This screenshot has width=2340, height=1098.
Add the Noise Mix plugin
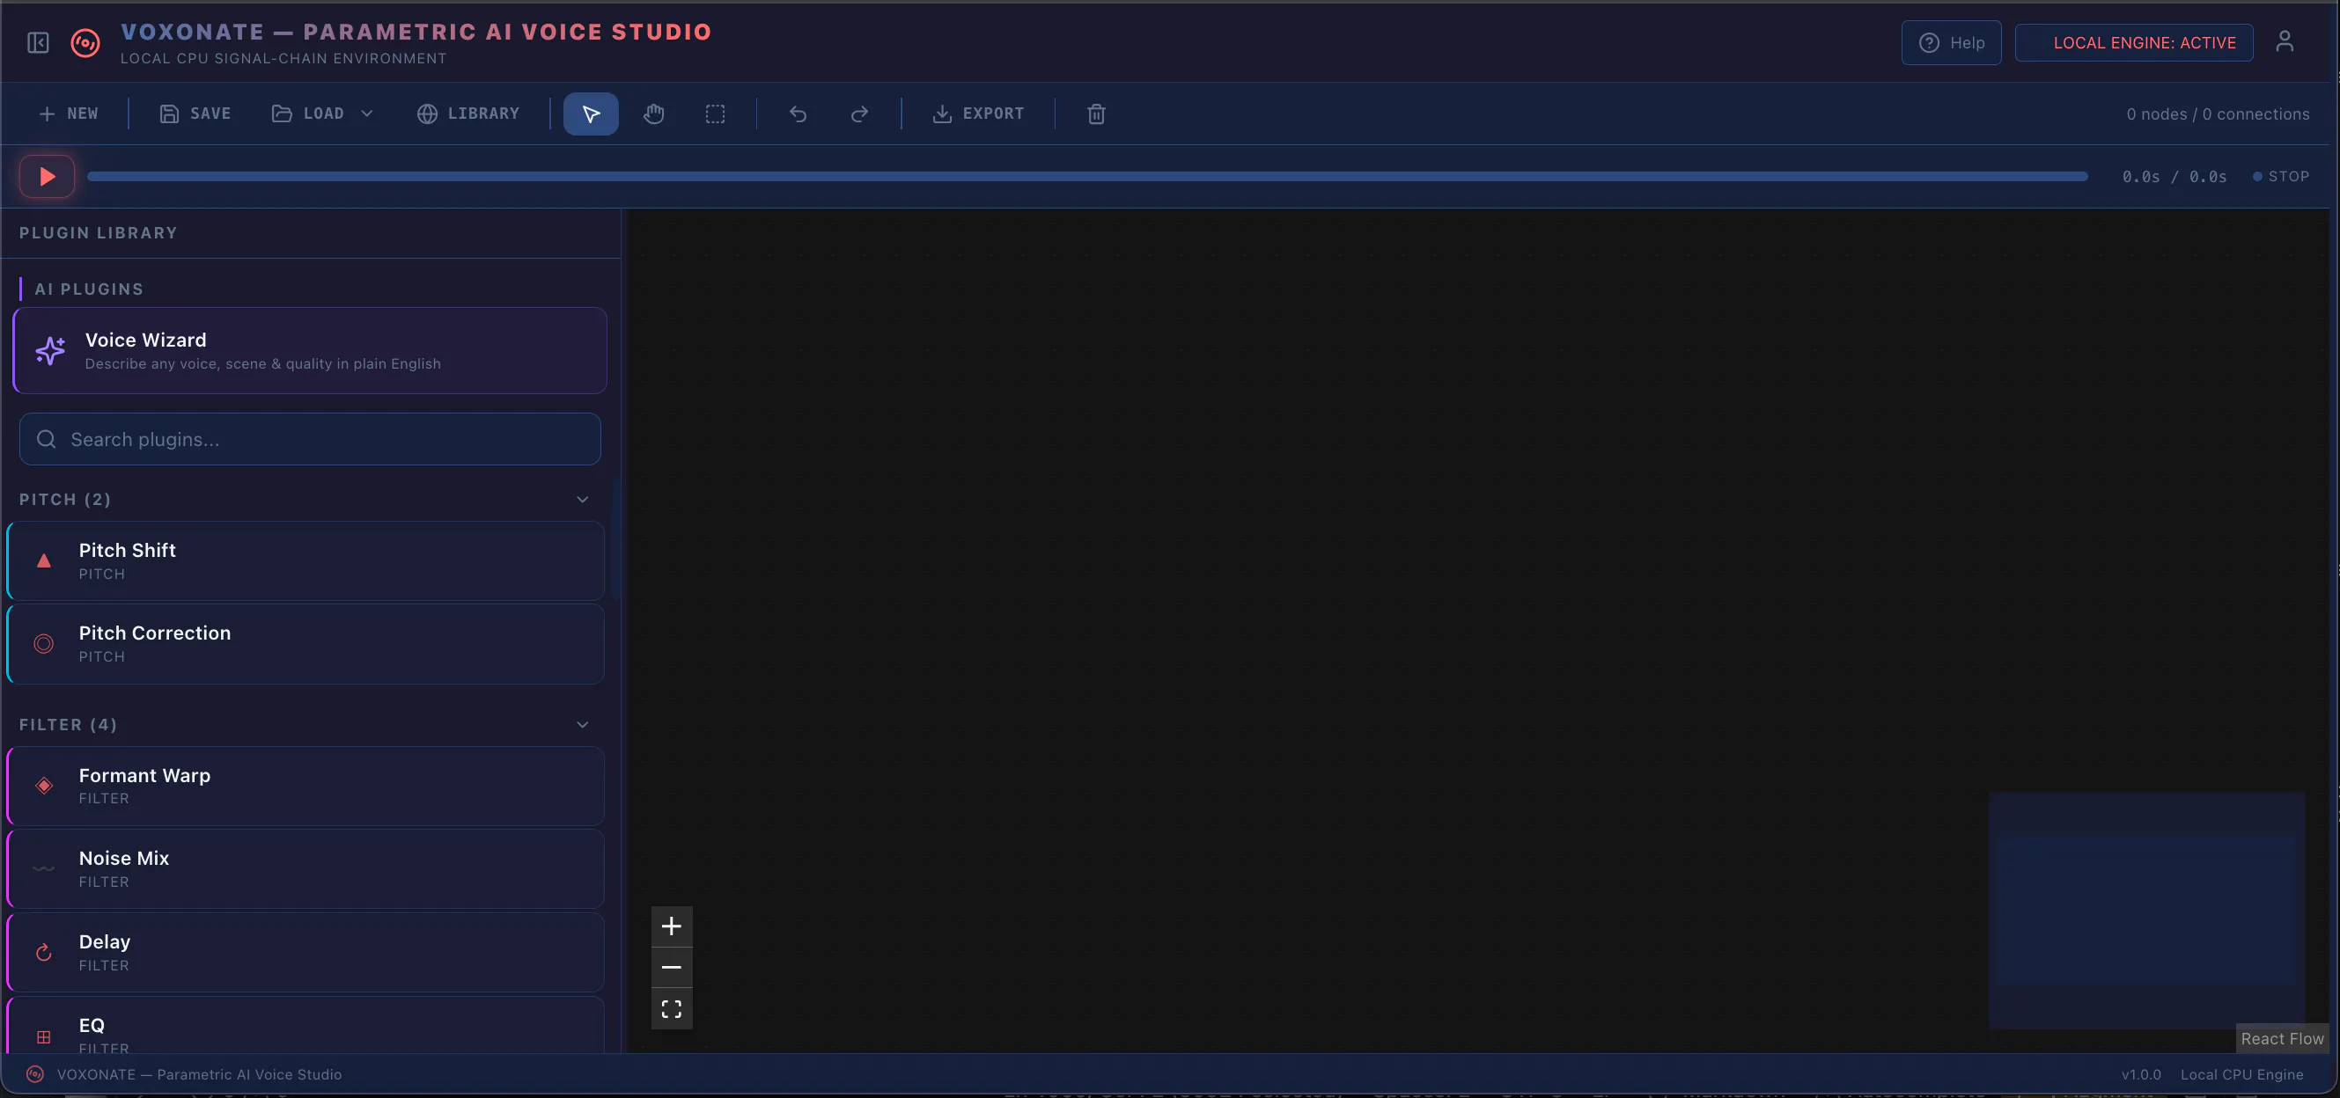click(x=305, y=868)
